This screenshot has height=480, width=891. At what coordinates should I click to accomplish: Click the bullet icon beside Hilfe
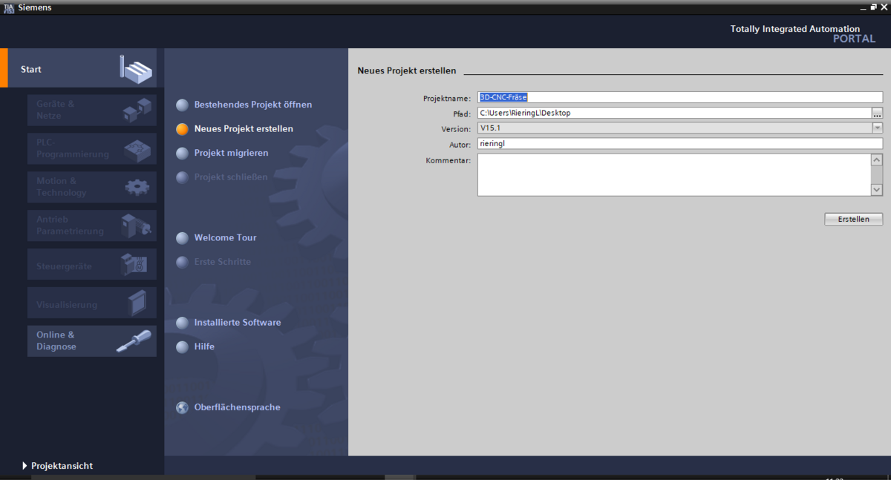point(182,346)
